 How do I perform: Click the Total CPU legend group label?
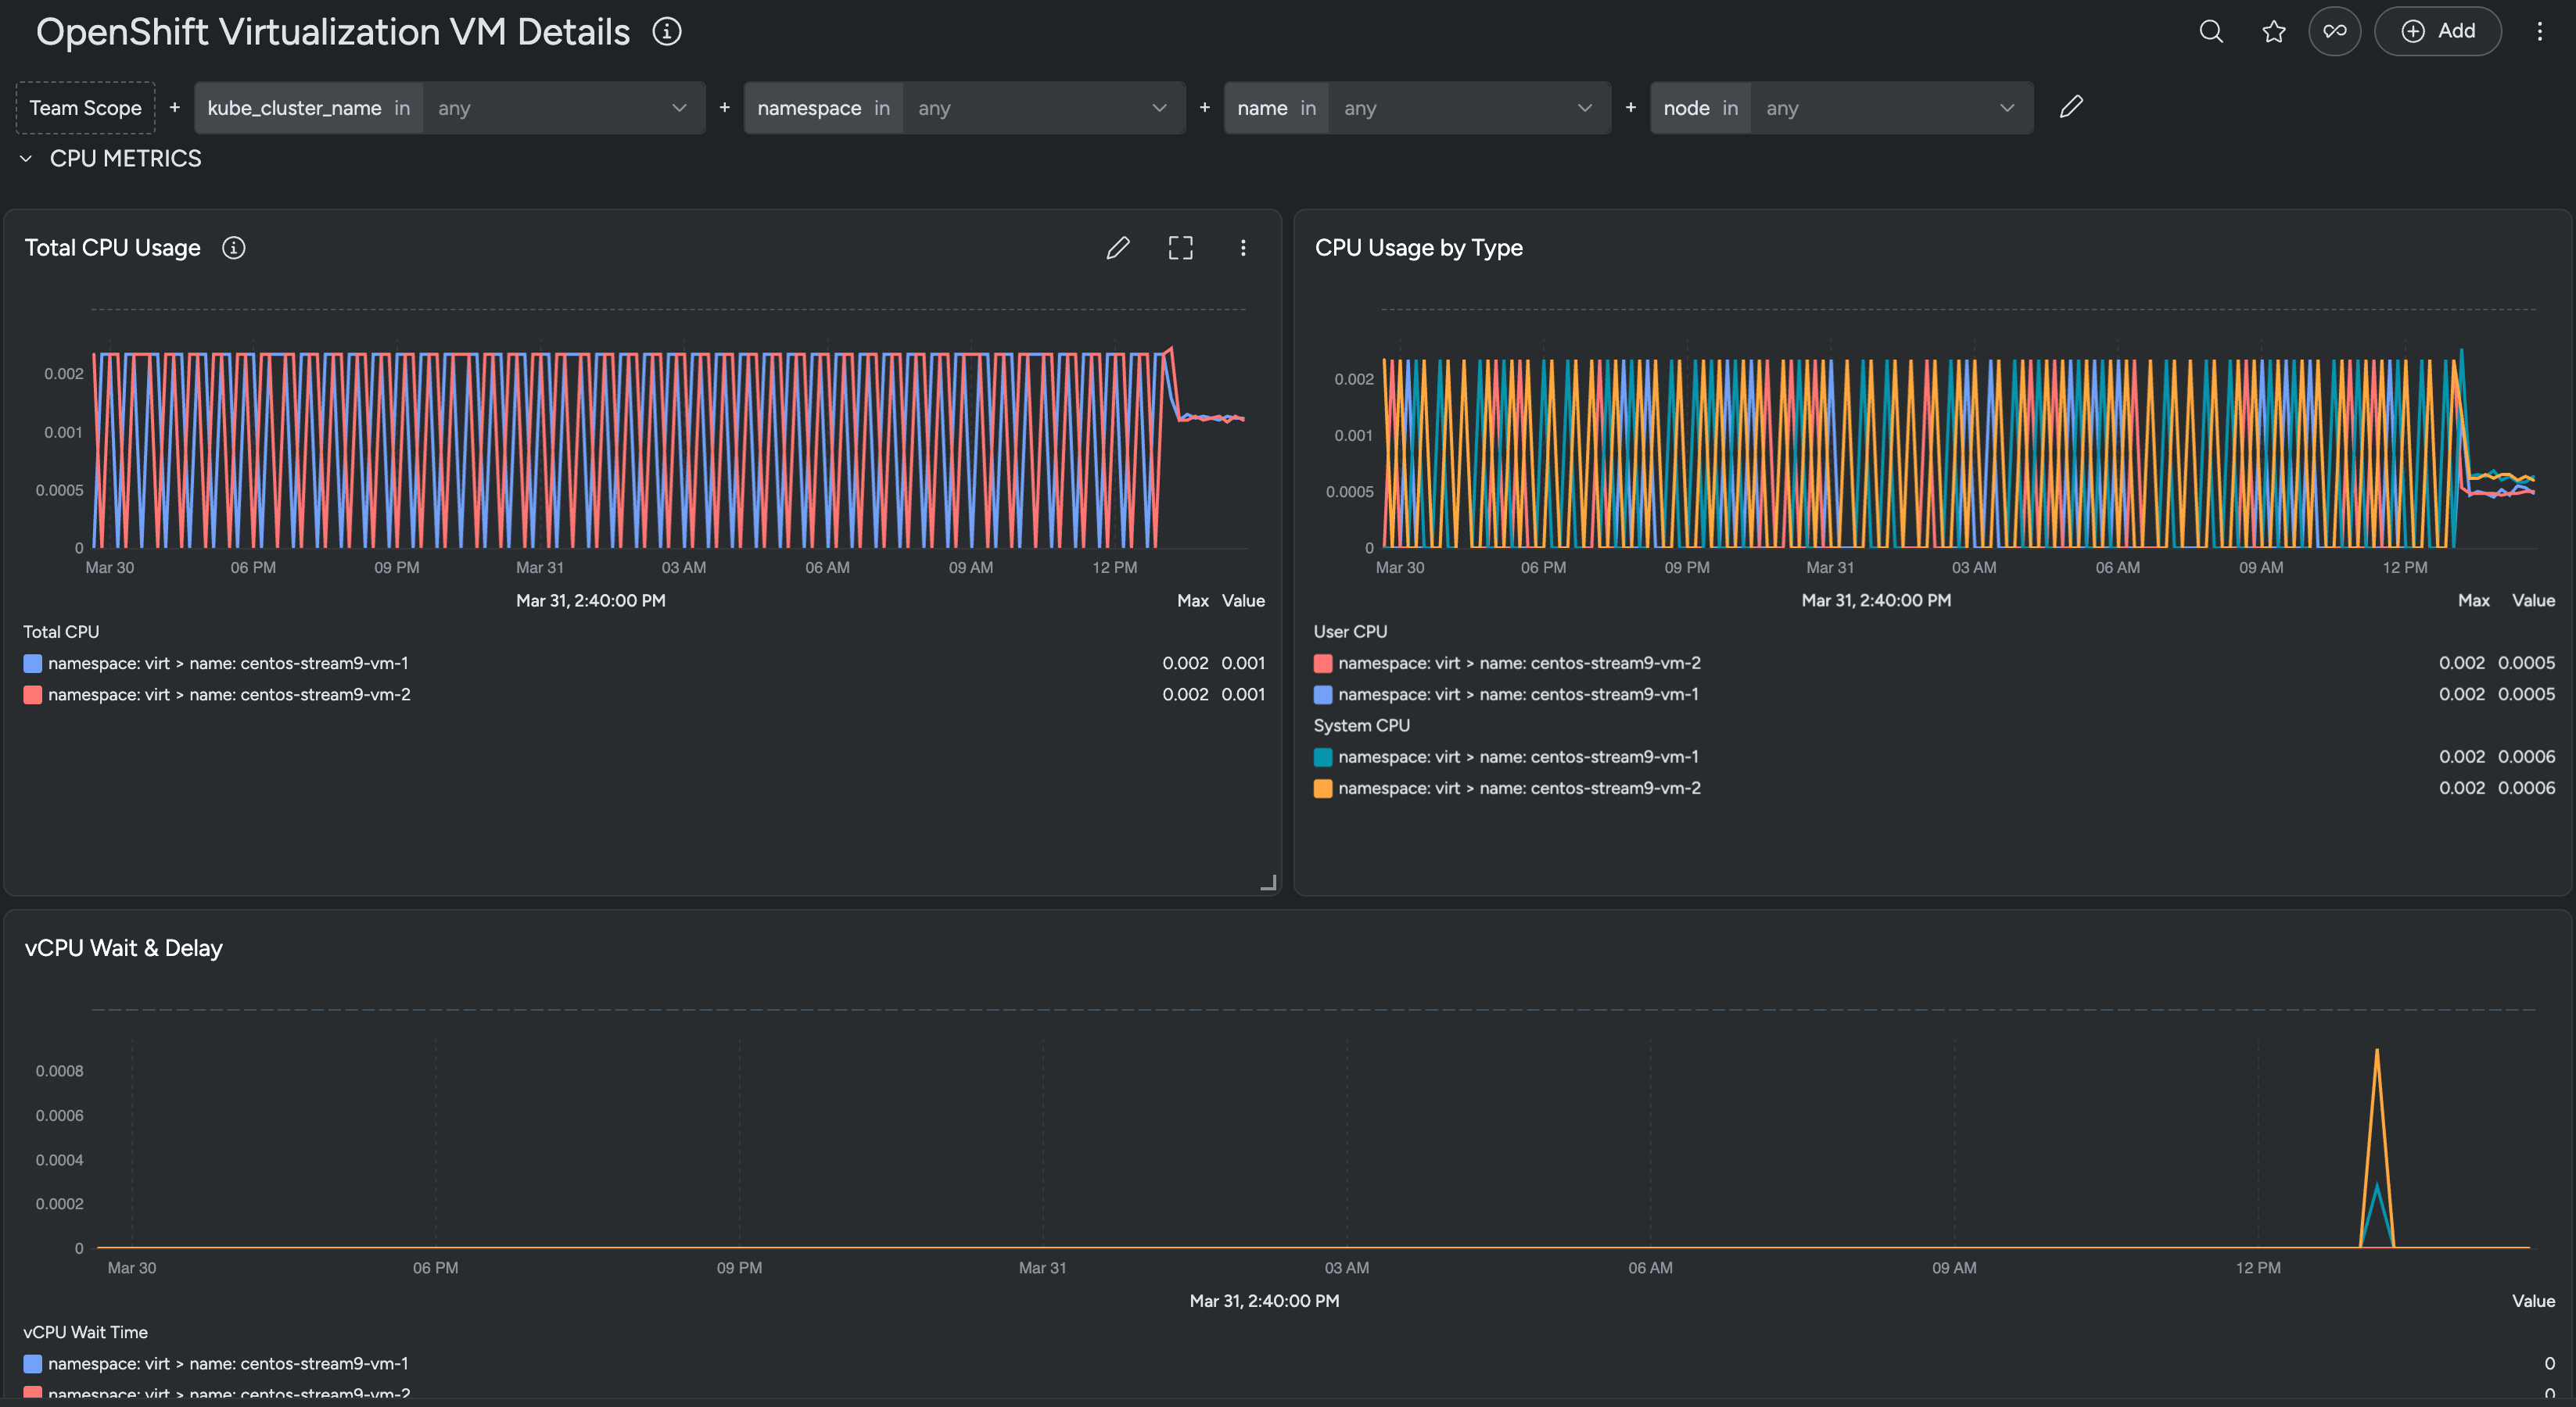61,632
